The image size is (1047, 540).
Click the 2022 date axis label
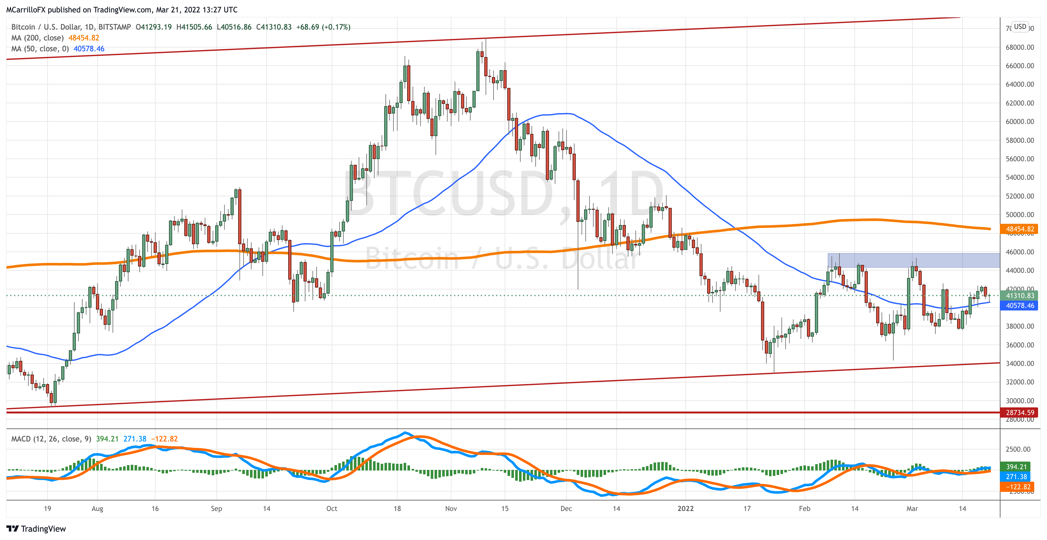tap(686, 508)
